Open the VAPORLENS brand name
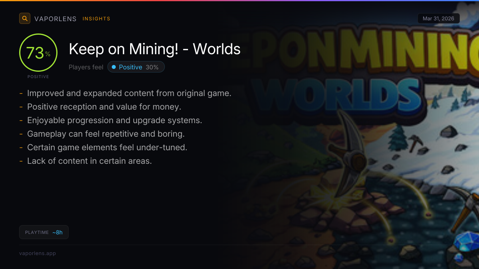This screenshot has height=269, width=479. click(x=55, y=19)
